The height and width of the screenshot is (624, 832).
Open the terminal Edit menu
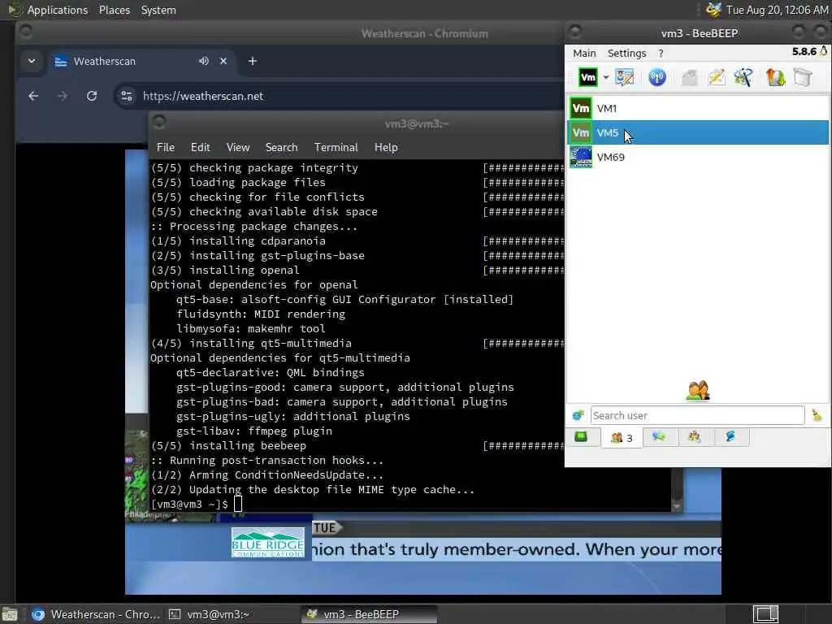click(x=200, y=148)
